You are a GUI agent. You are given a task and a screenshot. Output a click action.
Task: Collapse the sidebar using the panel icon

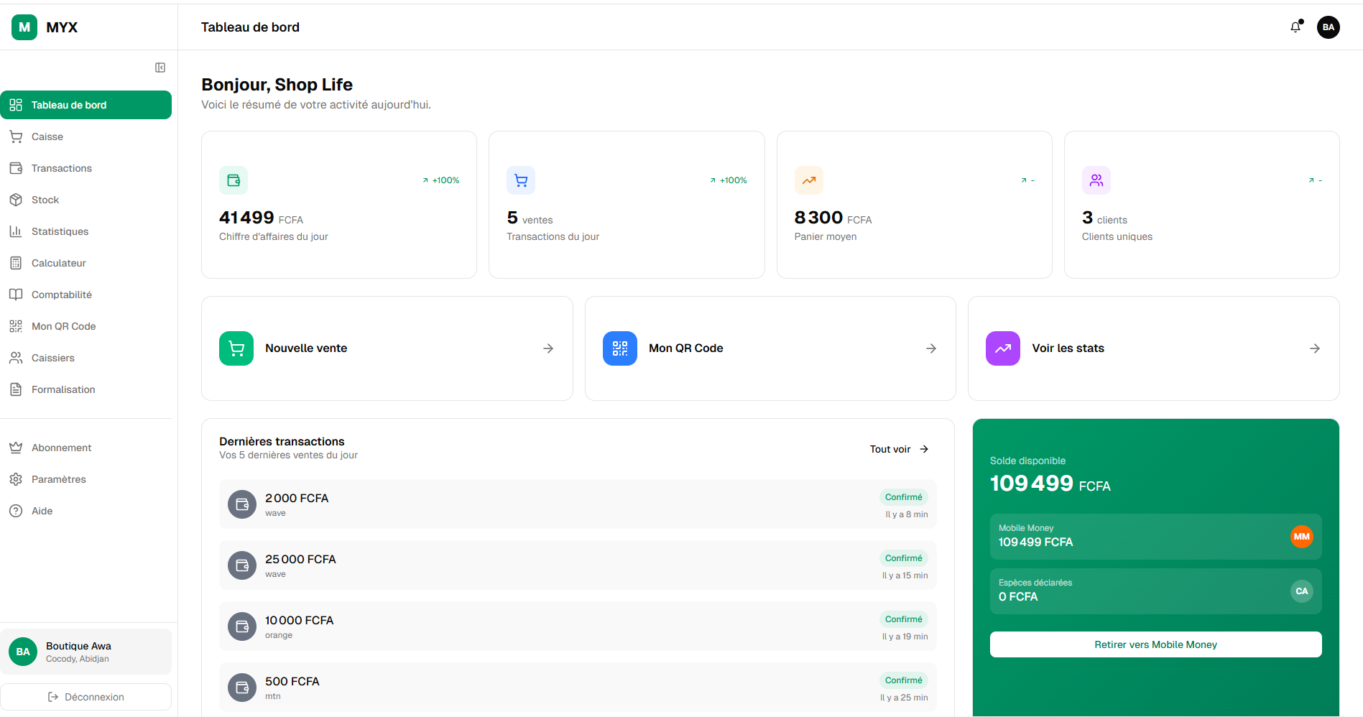160,68
